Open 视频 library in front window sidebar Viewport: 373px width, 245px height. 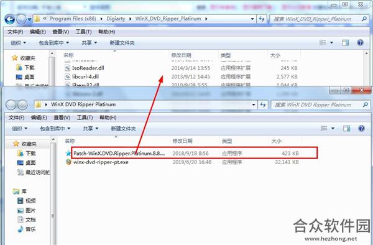point(26,201)
